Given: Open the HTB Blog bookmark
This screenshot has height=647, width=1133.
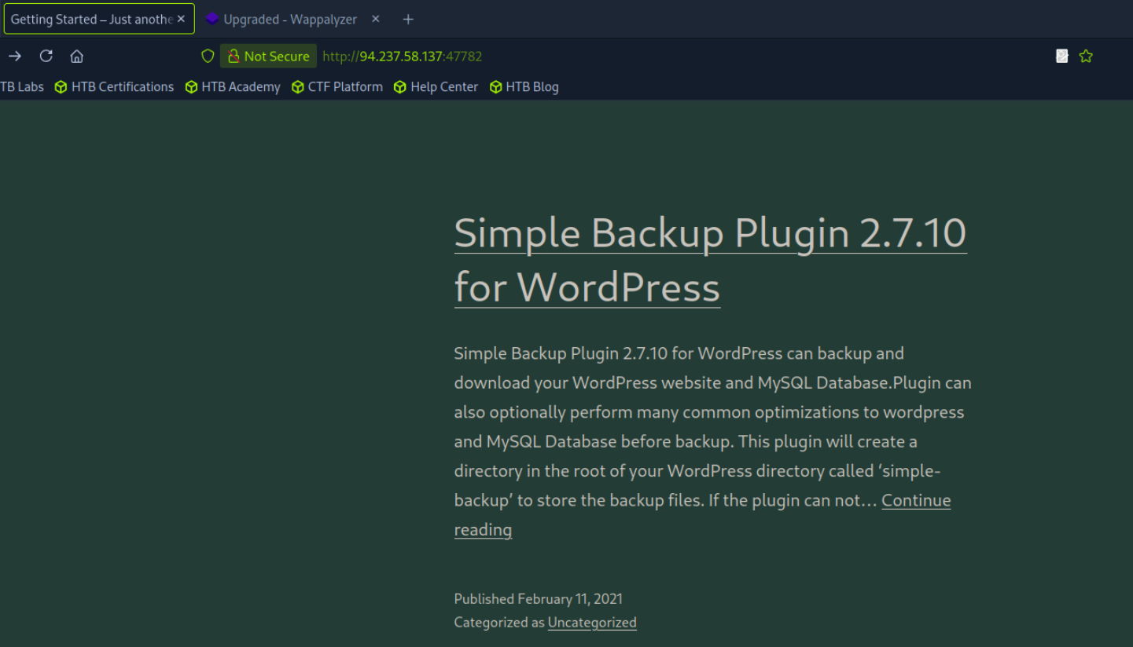Looking at the screenshot, I should pos(524,87).
